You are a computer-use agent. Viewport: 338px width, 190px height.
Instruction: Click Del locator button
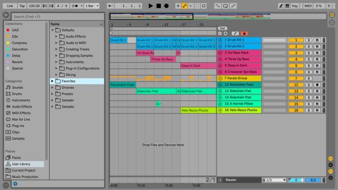pos(222,28)
